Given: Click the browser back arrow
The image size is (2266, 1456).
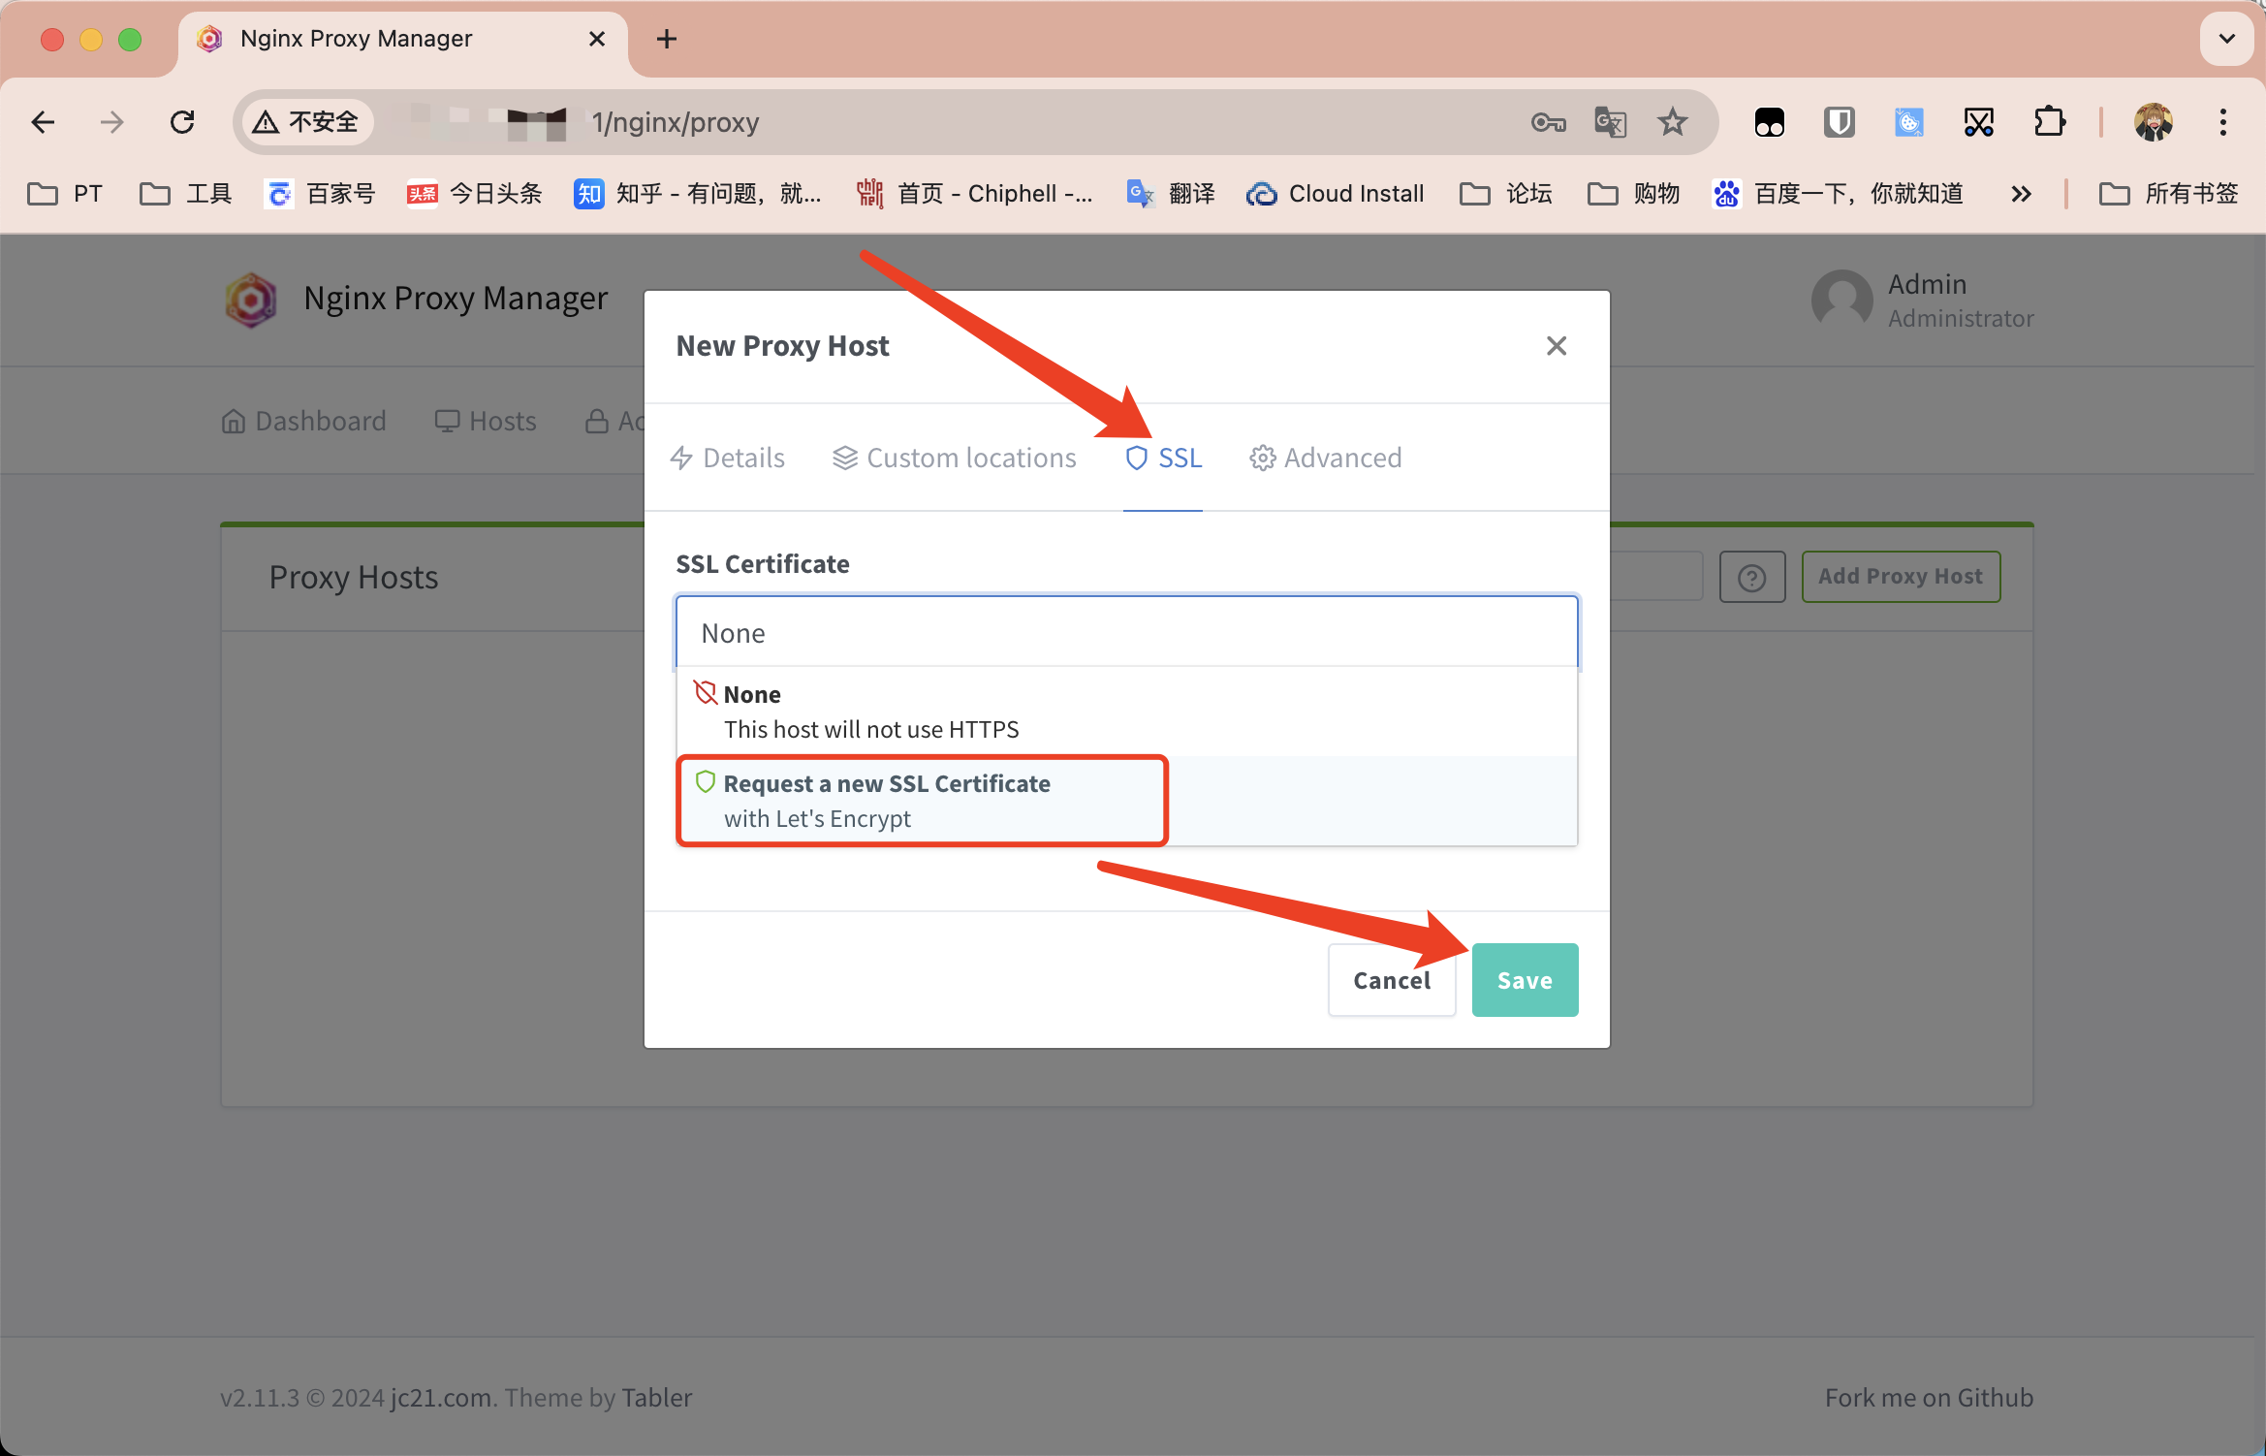Looking at the screenshot, I should (x=43, y=122).
